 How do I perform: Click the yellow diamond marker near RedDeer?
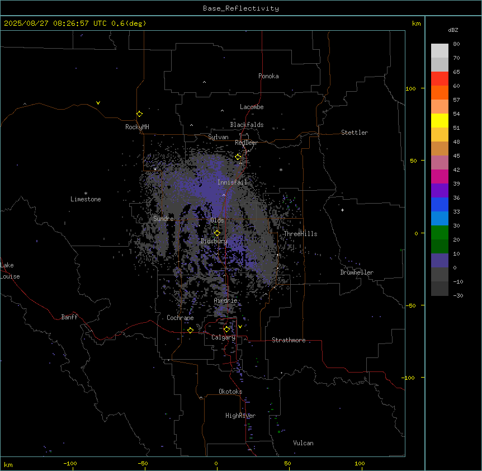(238, 157)
